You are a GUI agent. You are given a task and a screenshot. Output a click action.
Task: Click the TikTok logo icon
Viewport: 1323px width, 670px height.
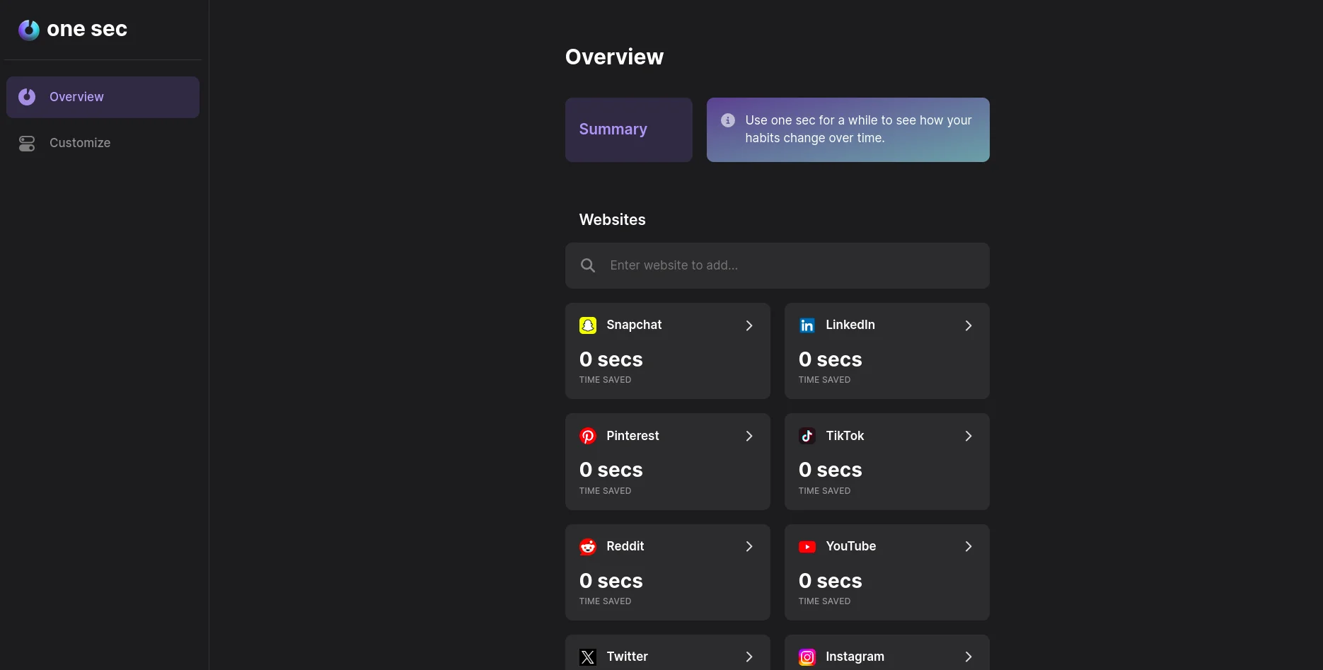(807, 436)
